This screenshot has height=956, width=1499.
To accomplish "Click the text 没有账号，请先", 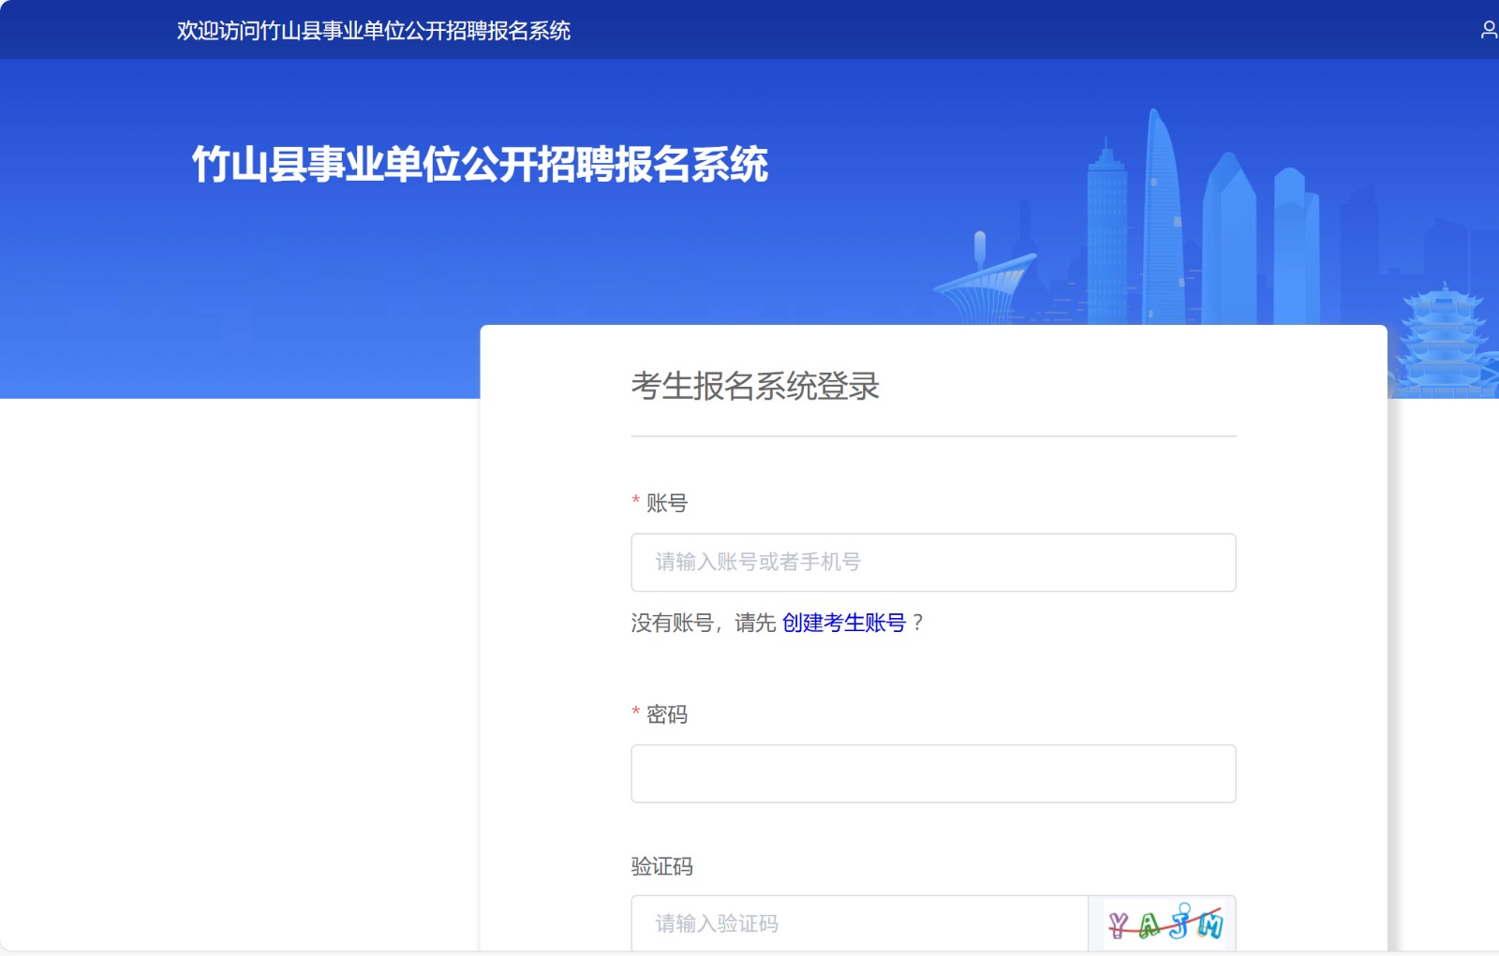I will [x=704, y=623].
